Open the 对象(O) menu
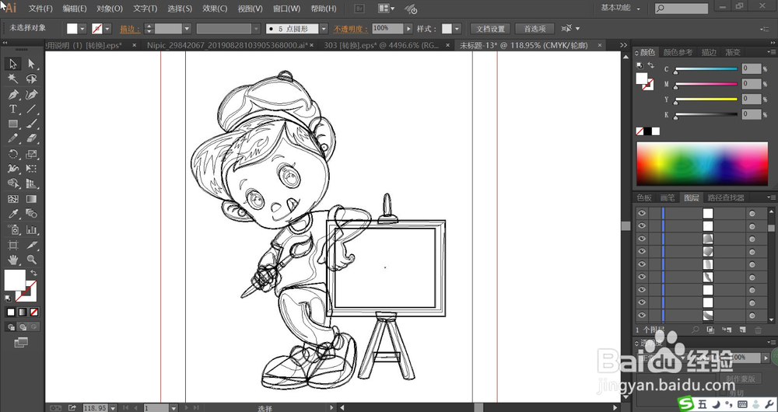778x412 pixels. pos(110,9)
